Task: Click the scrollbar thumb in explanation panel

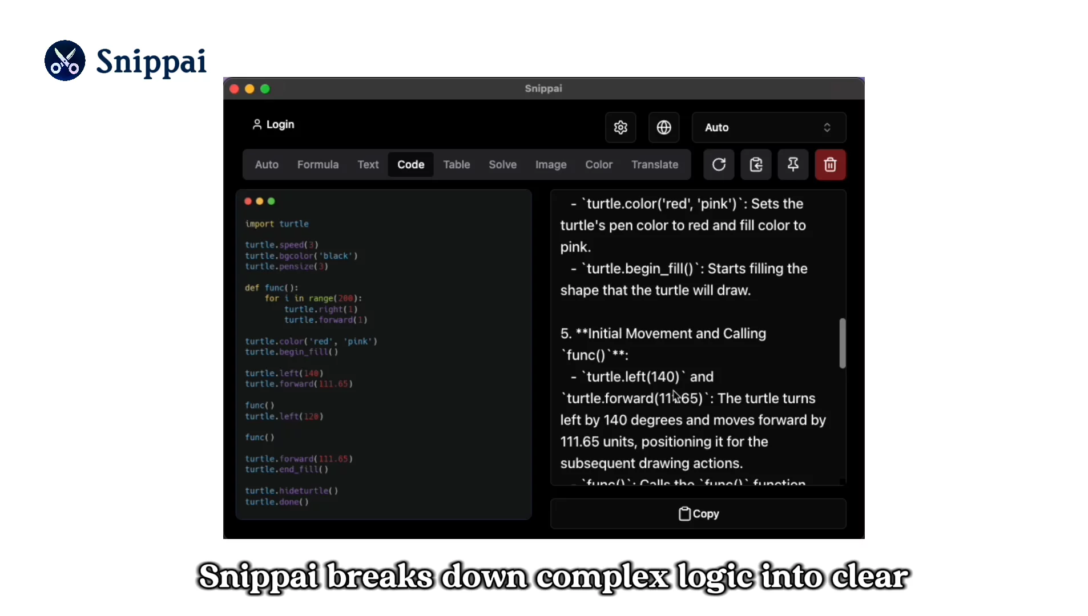Action: coord(843,343)
